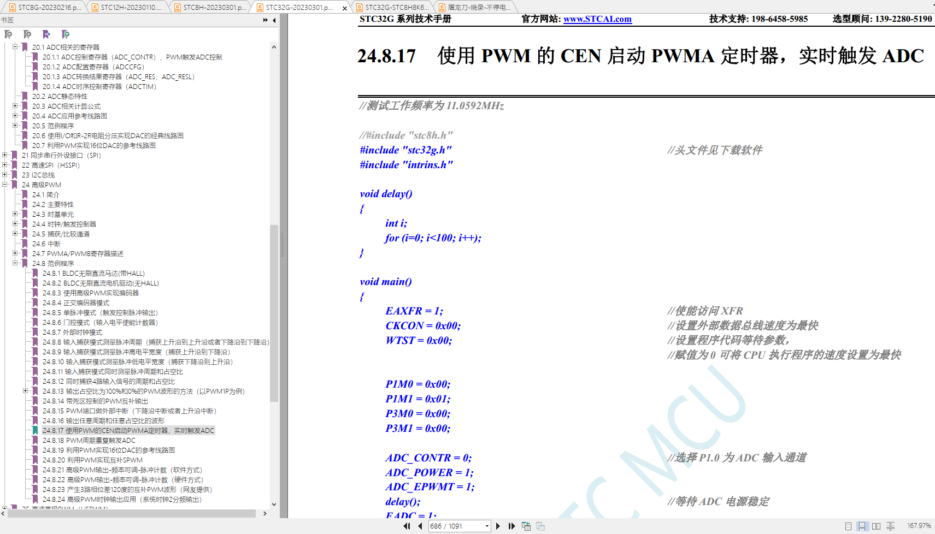Expand the 24.4 时钟/触发控制器 node
Screen dimensions: 935x534
point(15,224)
